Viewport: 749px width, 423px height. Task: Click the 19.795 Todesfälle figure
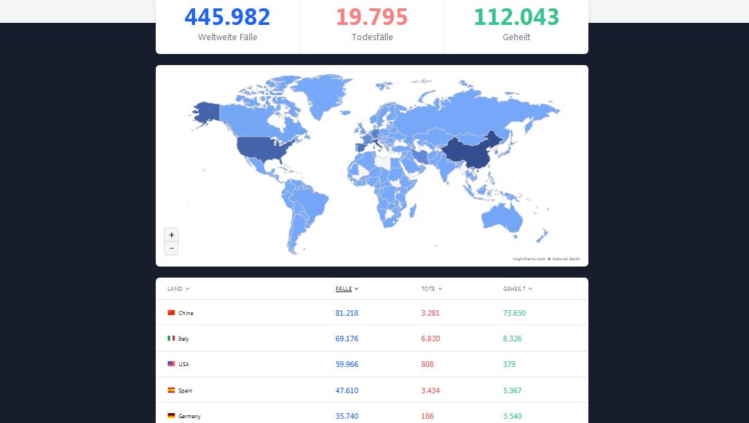(x=372, y=17)
